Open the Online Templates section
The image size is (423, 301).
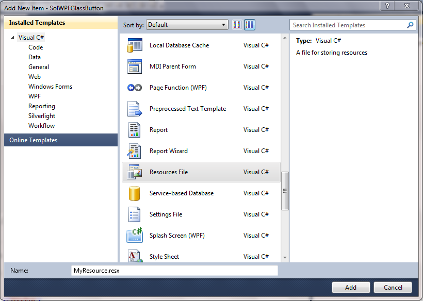[61, 140]
